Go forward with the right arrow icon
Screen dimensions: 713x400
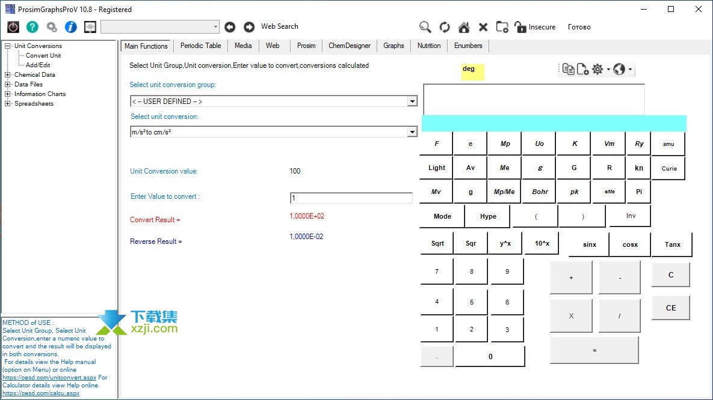pyautogui.click(x=249, y=27)
